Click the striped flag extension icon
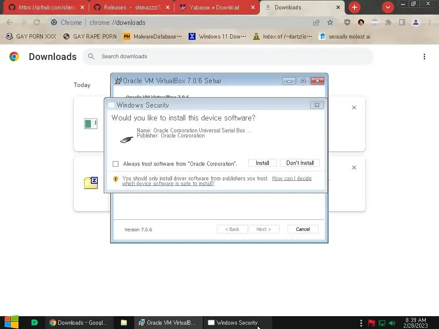 [375, 22]
